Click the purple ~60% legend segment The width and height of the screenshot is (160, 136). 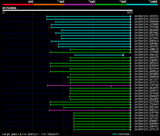pyautogui.click(x=80, y=5)
